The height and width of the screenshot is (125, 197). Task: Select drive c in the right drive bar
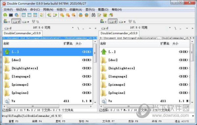103,21
